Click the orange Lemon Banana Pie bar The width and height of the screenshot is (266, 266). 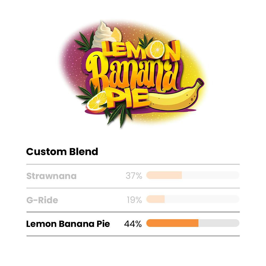click(172, 223)
